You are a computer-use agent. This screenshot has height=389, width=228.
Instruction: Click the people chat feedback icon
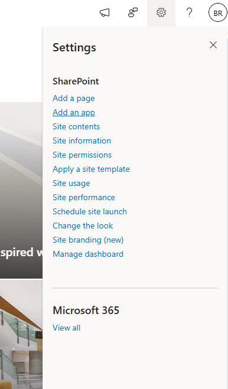(x=133, y=12)
